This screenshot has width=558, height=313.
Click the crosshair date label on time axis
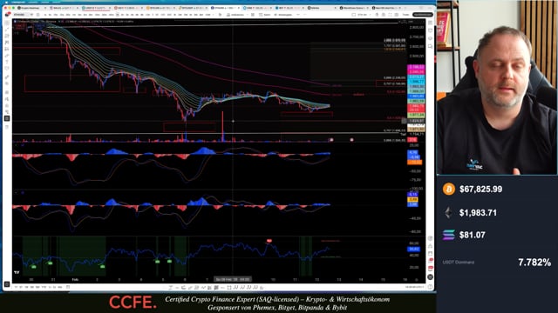233,280
